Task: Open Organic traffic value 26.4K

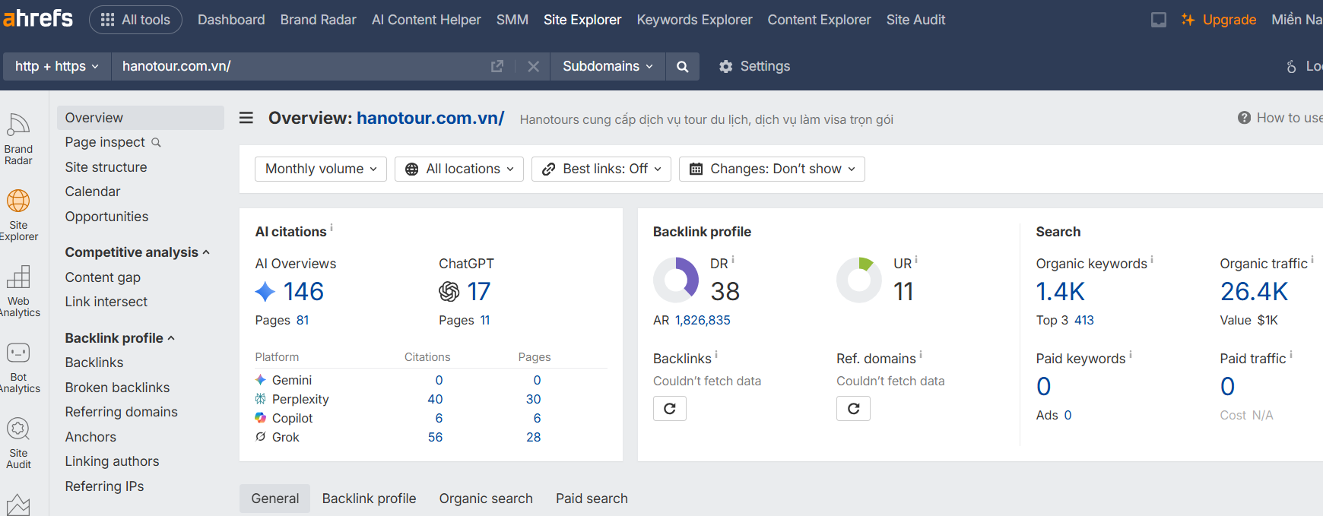Action: 1254,291
